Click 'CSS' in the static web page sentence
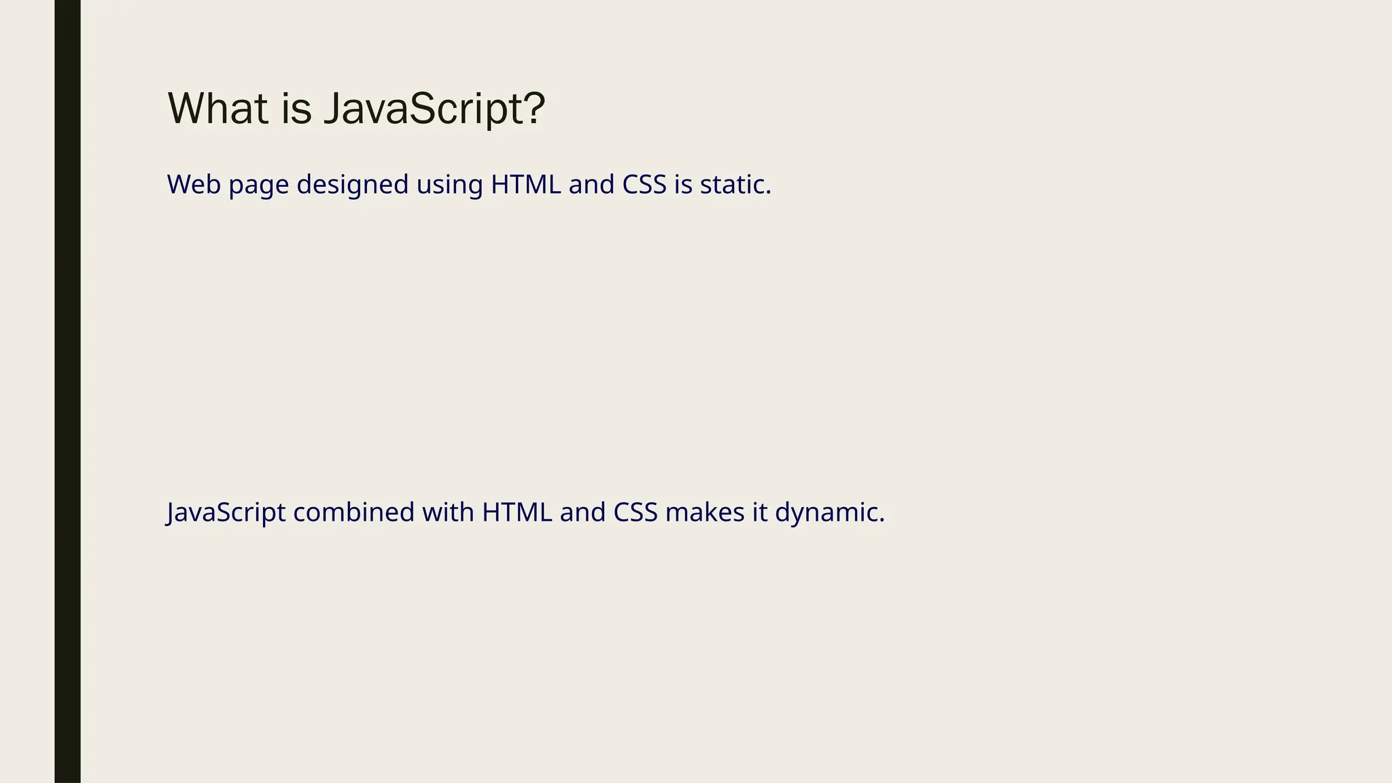This screenshot has width=1392, height=783. point(644,185)
